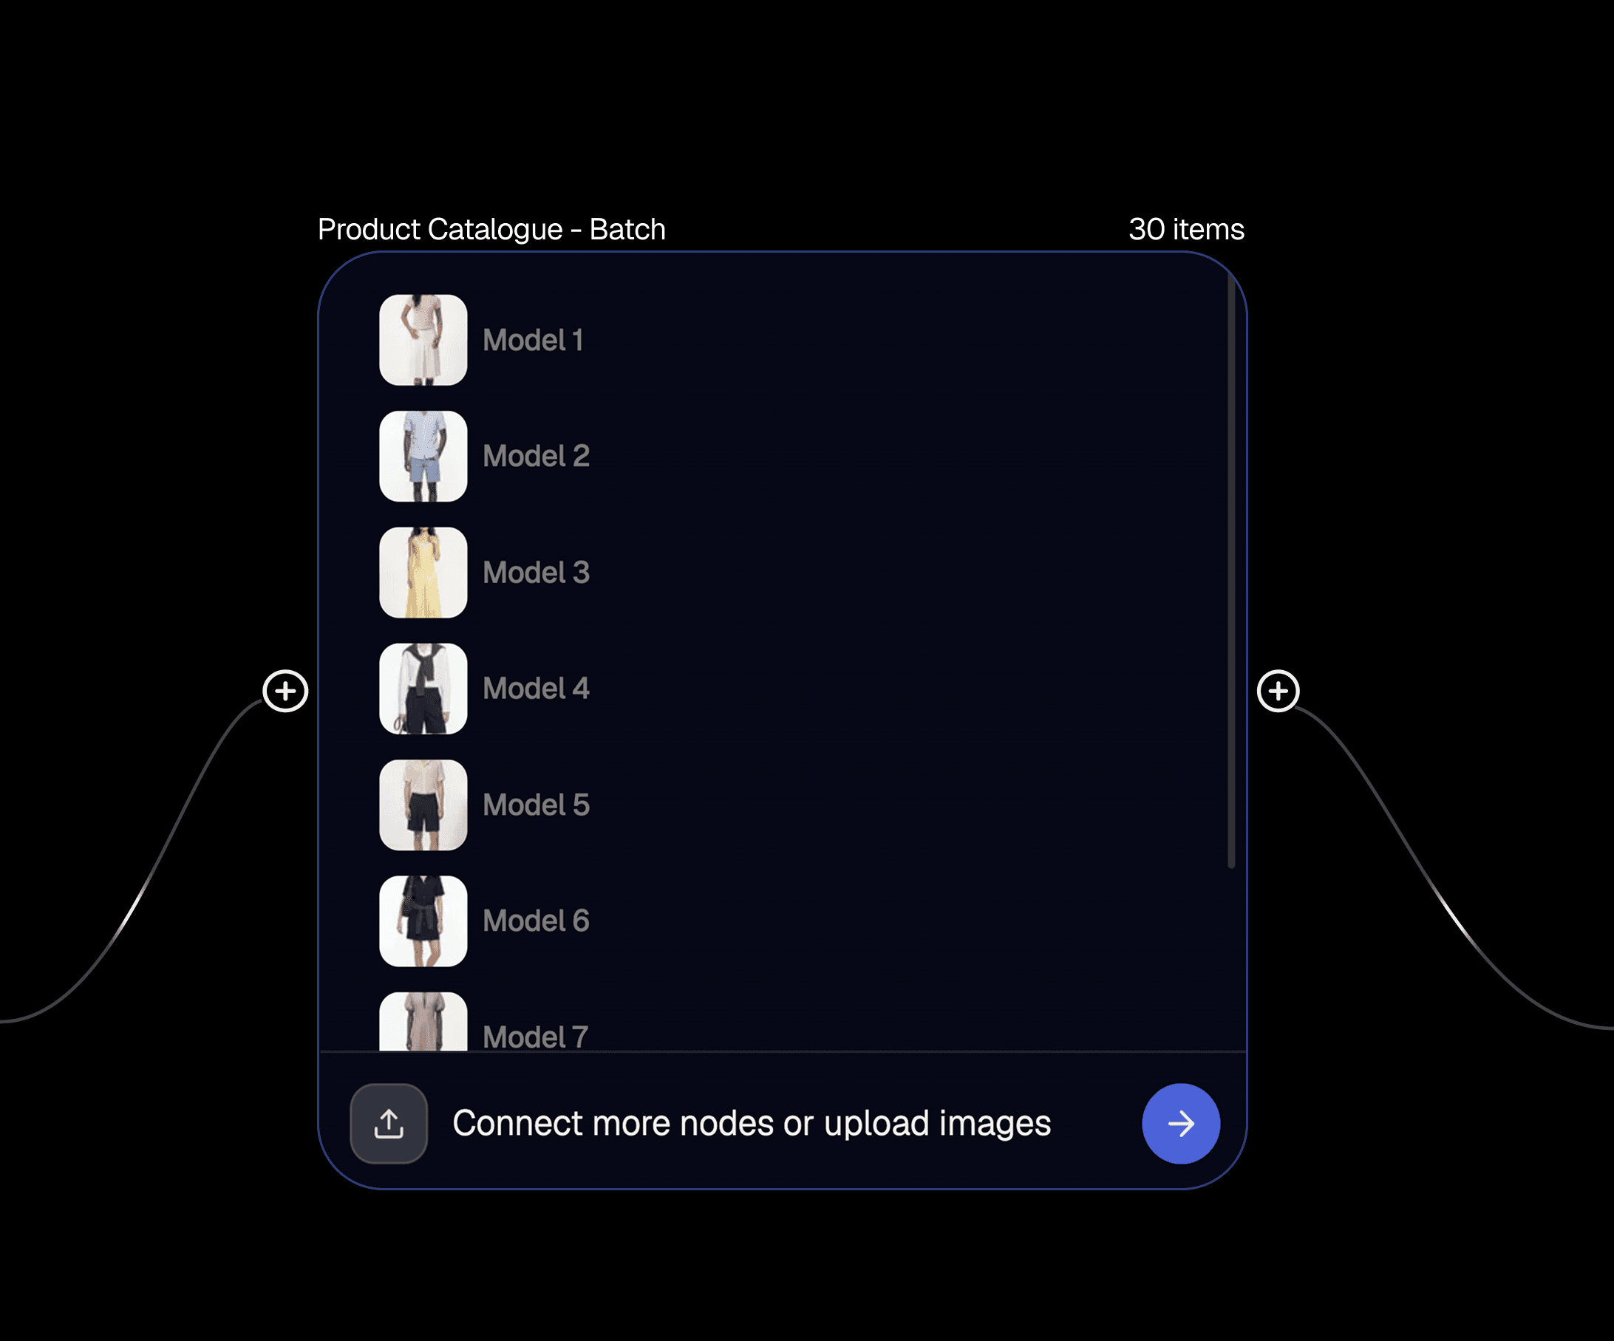Open the Model 2 thumbnail
Viewport: 1614px width, 1341px height.
tap(423, 457)
